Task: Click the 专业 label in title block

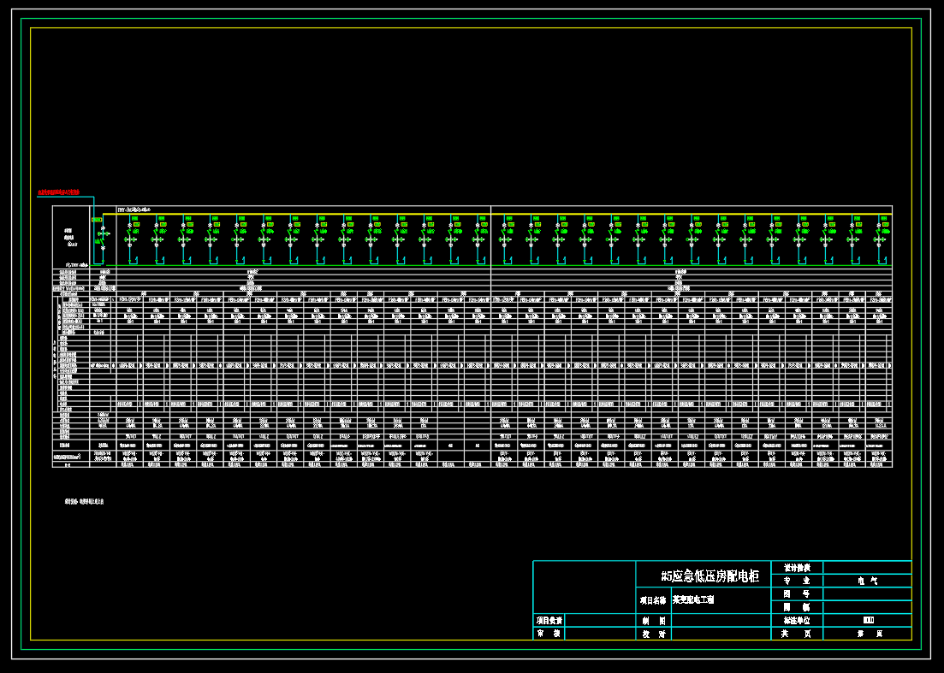Action: pyautogui.click(x=796, y=581)
